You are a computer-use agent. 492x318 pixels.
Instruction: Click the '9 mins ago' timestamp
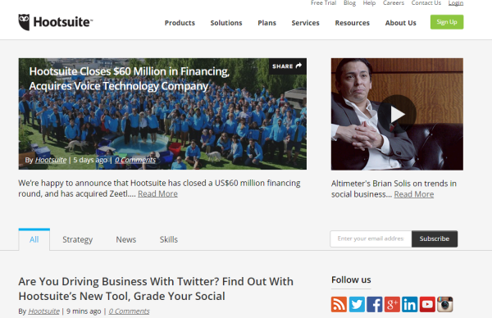(84, 311)
